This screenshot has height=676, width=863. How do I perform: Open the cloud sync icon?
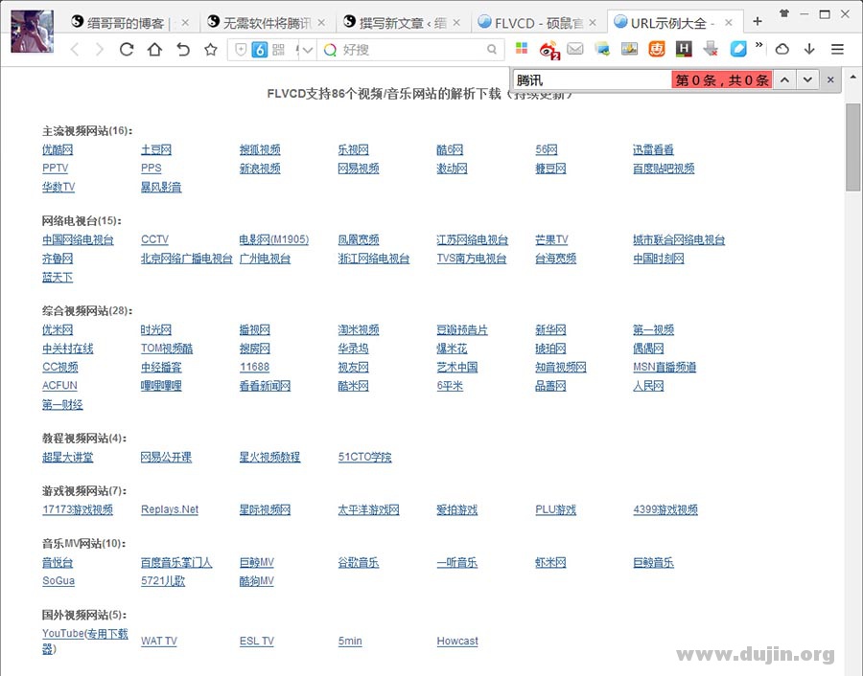[782, 50]
